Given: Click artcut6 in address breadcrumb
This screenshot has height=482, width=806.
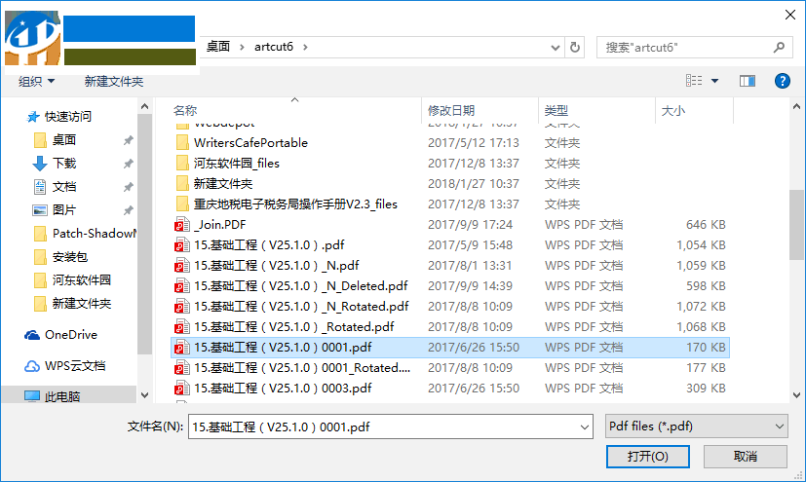Looking at the screenshot, I should [x=274, y=47].
